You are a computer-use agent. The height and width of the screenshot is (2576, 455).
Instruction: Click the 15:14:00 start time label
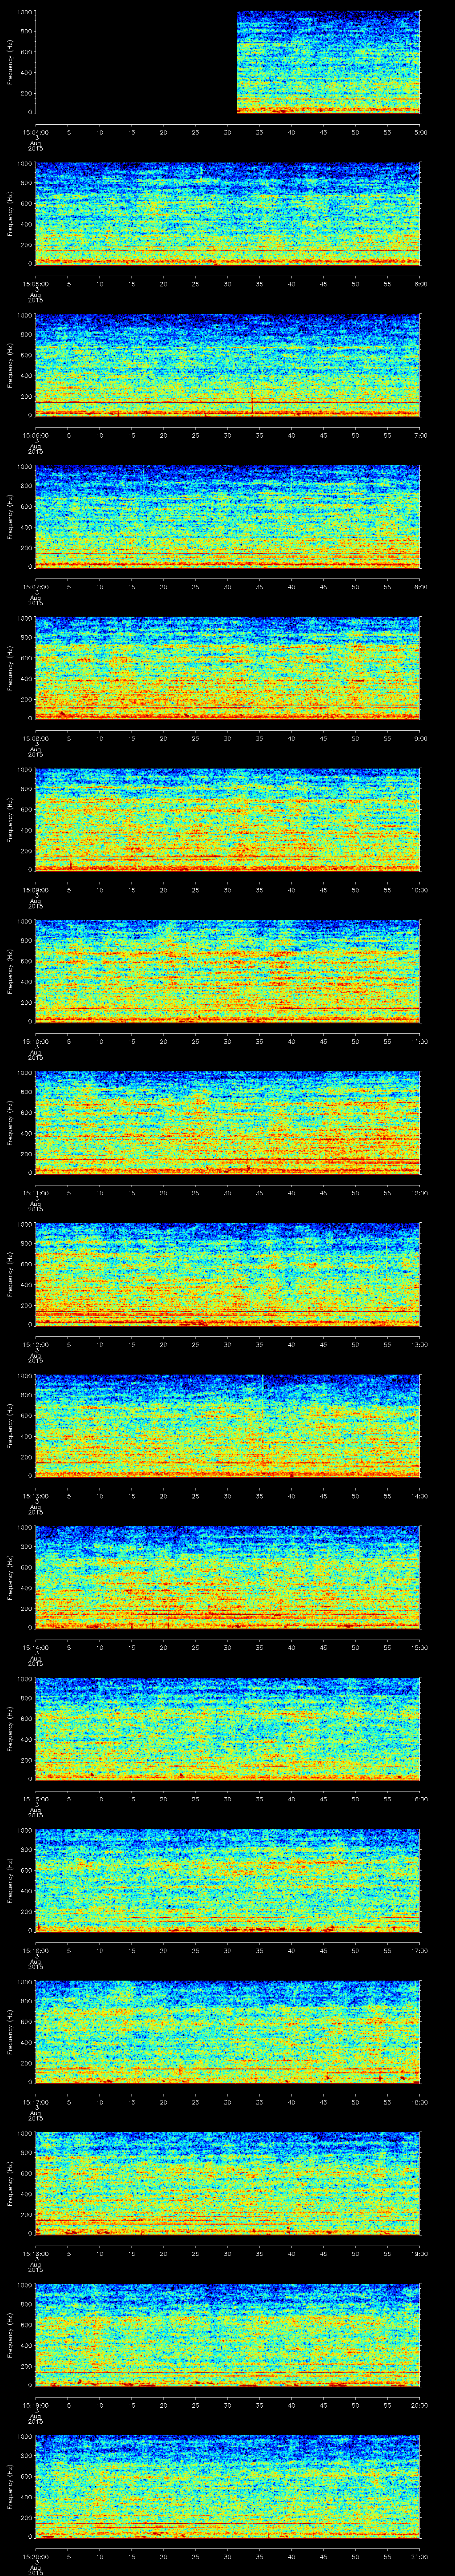tap(35, 1647)
